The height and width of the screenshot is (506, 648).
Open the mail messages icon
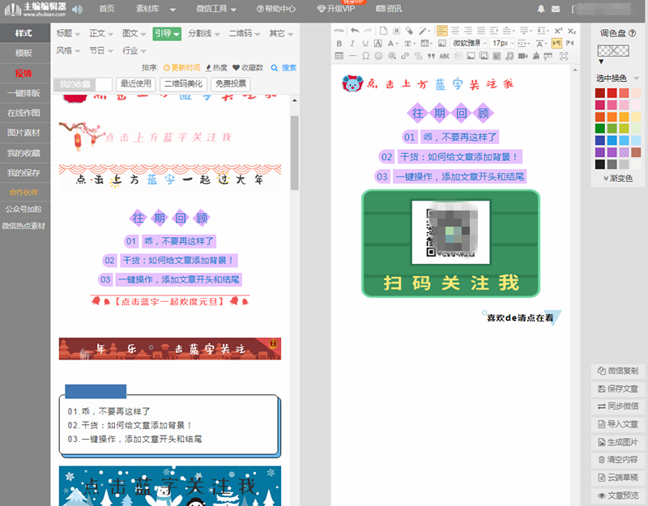coord(556,9)
